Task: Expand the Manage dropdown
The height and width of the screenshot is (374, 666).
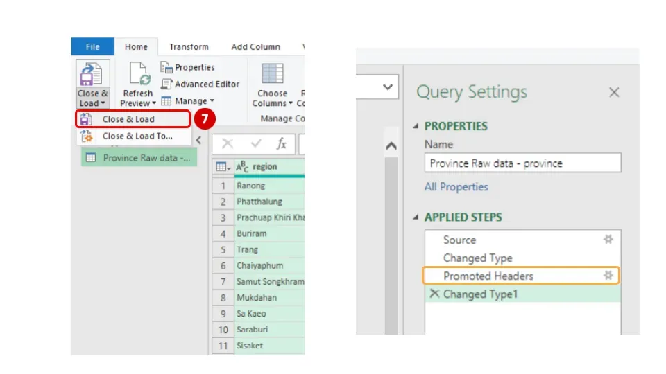Action: pos(212,101)
